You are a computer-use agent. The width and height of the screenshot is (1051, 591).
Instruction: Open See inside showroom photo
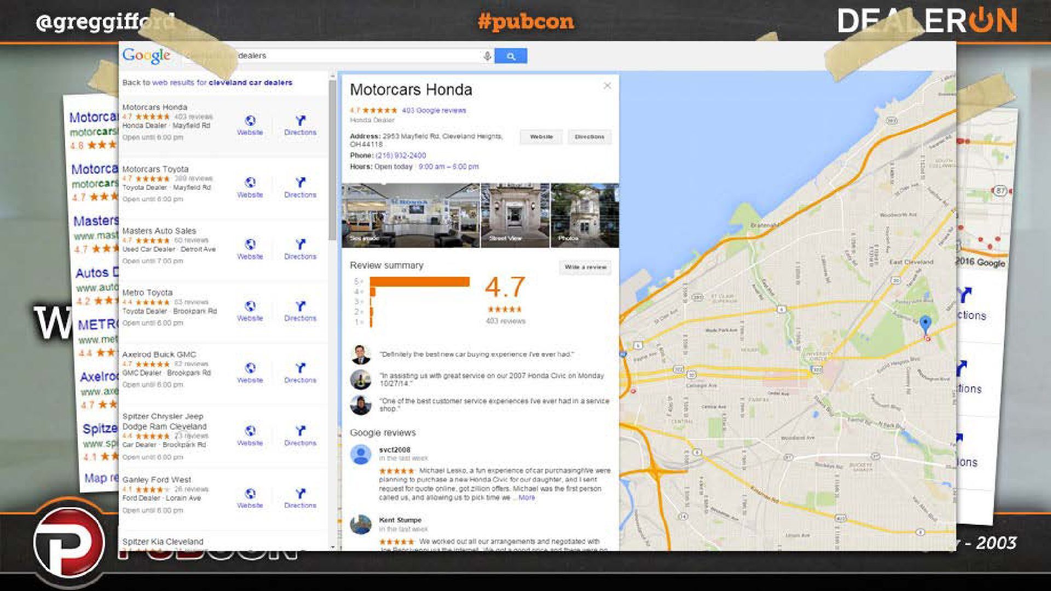[x=411, y=216]
